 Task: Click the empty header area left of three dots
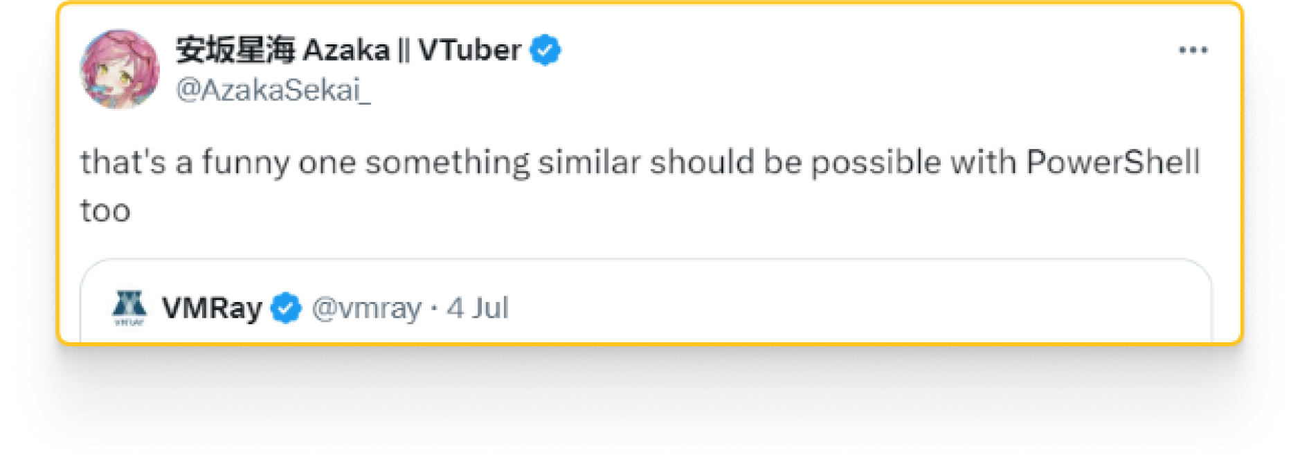click(865, 50)
